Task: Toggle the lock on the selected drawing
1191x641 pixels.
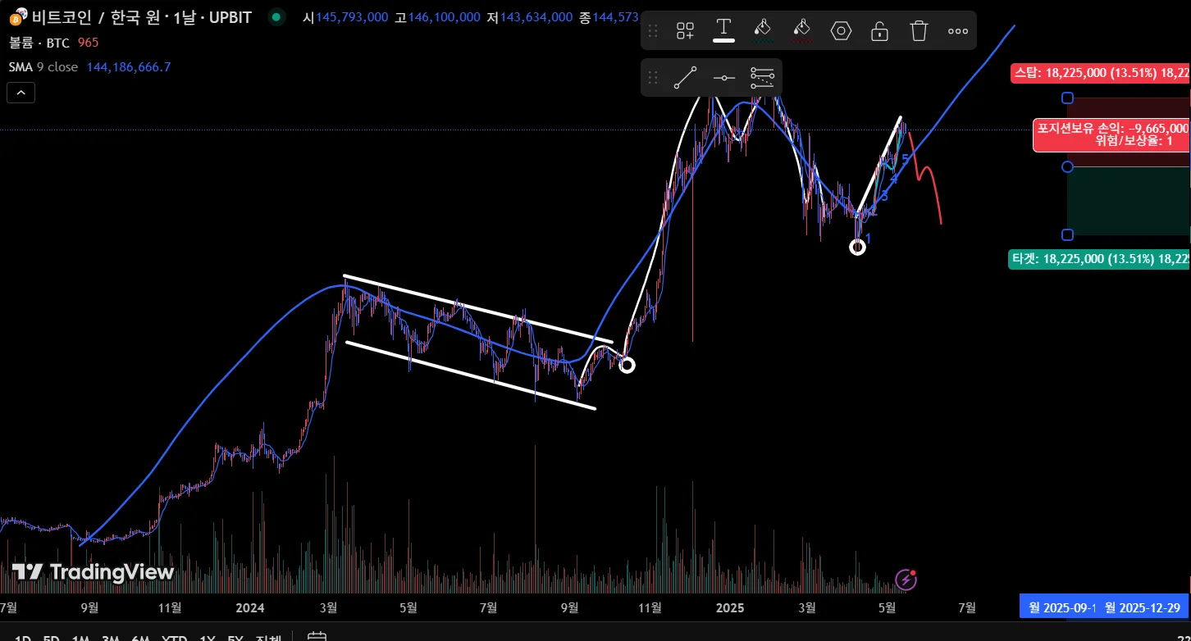Action: pyautogui.click(x=879, y=31)
